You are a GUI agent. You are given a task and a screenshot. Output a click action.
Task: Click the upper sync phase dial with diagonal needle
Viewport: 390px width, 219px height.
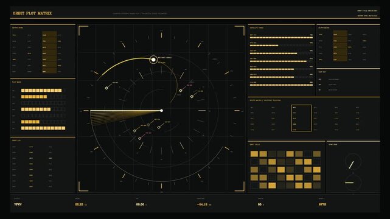(x=353, y=162)
